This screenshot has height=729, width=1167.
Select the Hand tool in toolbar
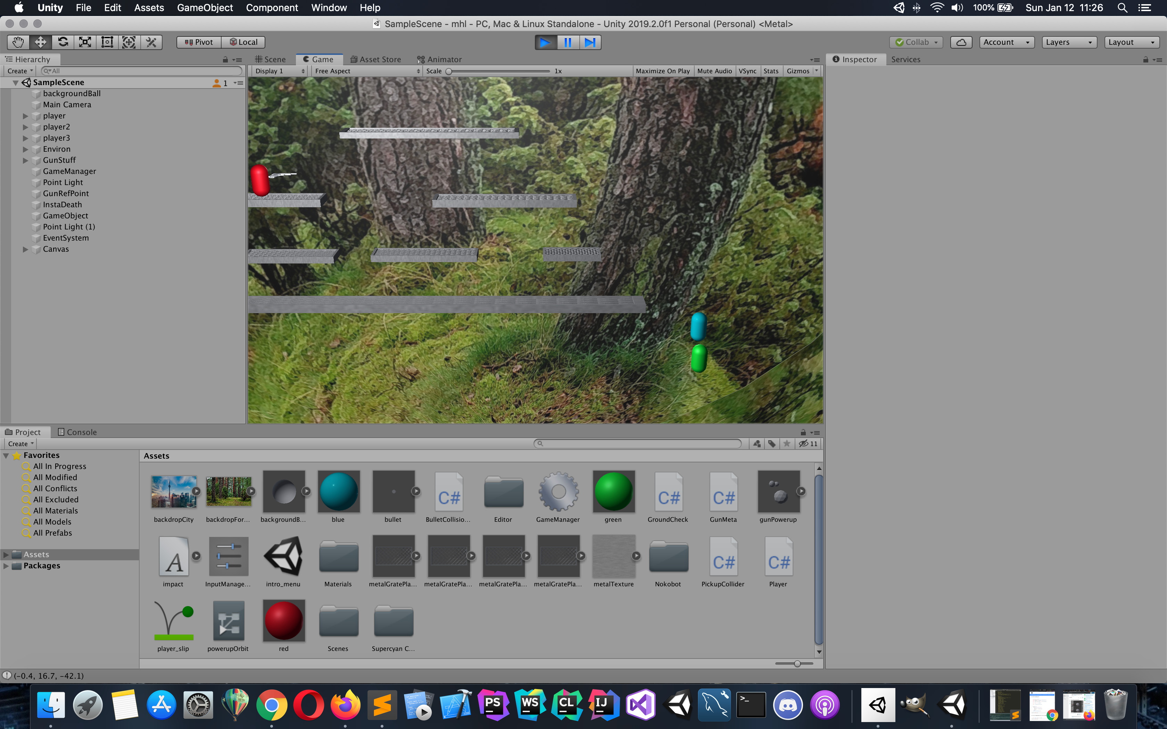(x=18, y=42)
